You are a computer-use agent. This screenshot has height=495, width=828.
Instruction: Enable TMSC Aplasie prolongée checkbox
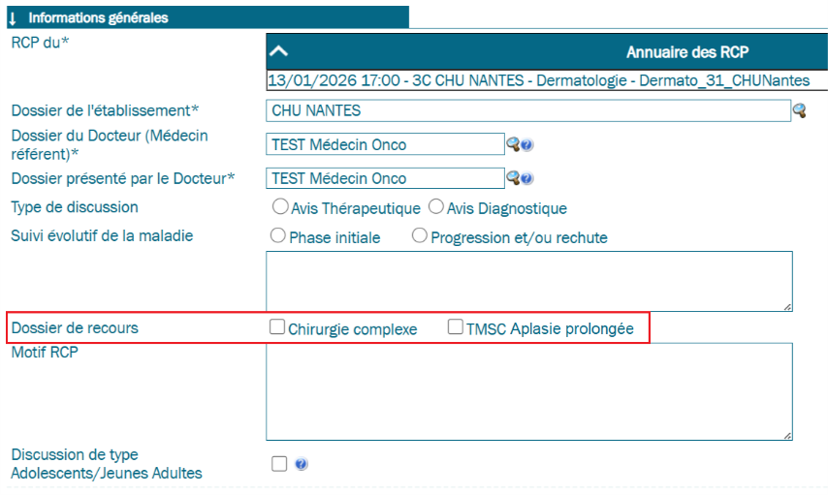pos(455,327)
